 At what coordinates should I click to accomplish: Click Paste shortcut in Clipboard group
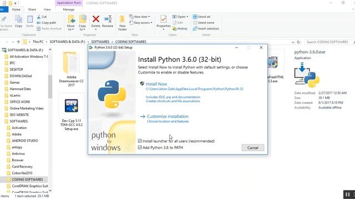pos(49,29)
